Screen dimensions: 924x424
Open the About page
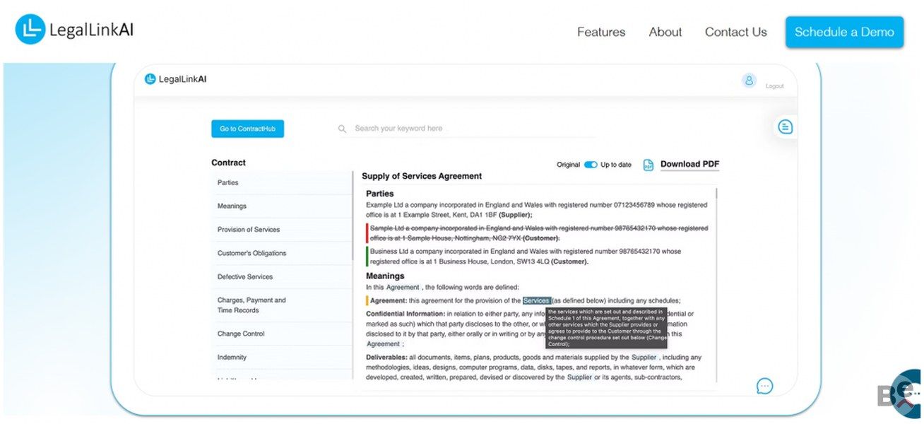665,32
